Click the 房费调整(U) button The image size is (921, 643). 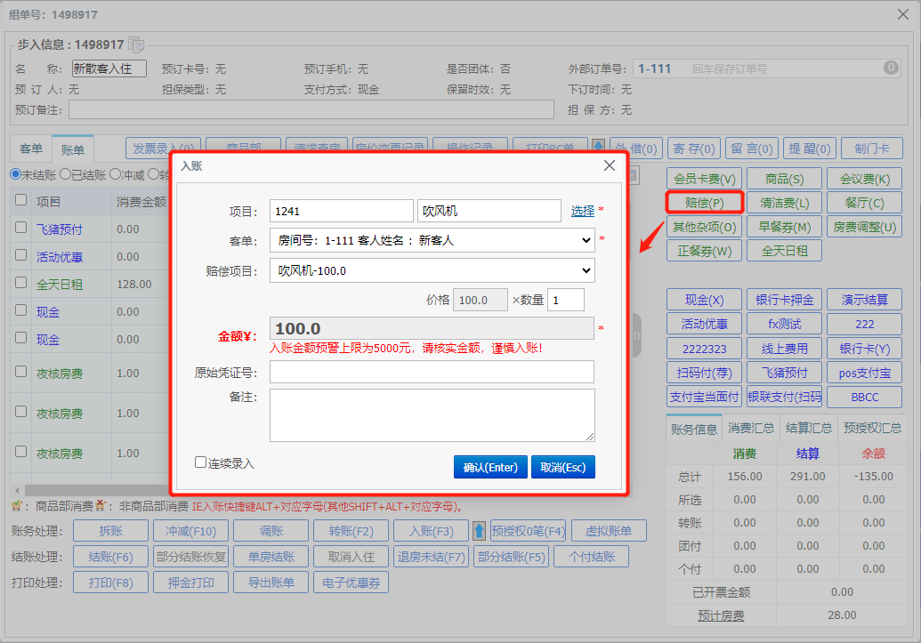[864, 228]
